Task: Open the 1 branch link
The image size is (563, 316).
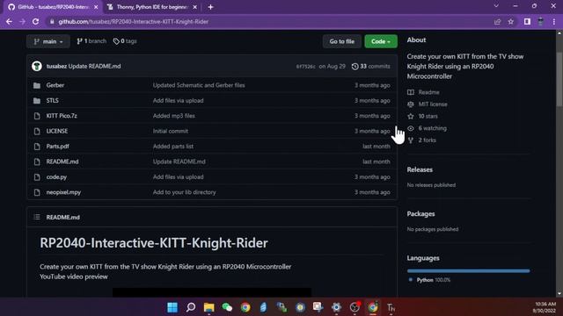Action: tap(91, 41)
